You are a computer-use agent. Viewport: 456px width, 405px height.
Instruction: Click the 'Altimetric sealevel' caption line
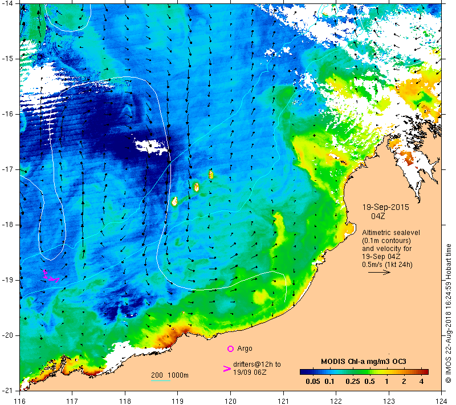(x=391, y=233)
